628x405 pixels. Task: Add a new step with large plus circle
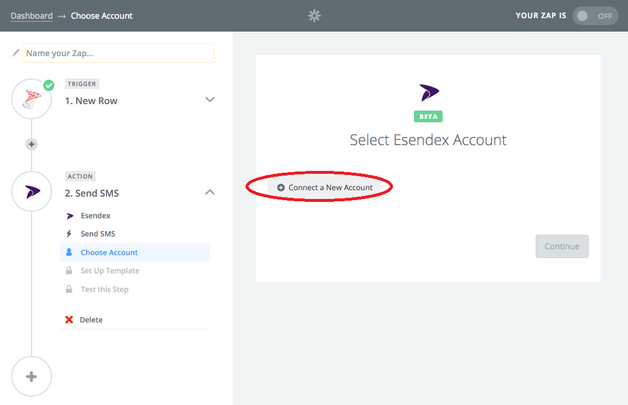point(32,376)
